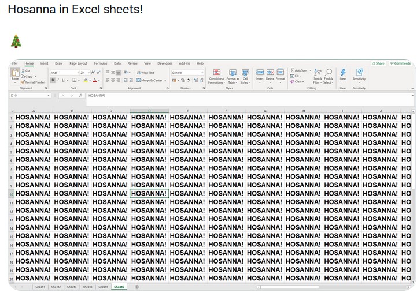
Task: Apply the Percent Style format
Action: point(183,80)
